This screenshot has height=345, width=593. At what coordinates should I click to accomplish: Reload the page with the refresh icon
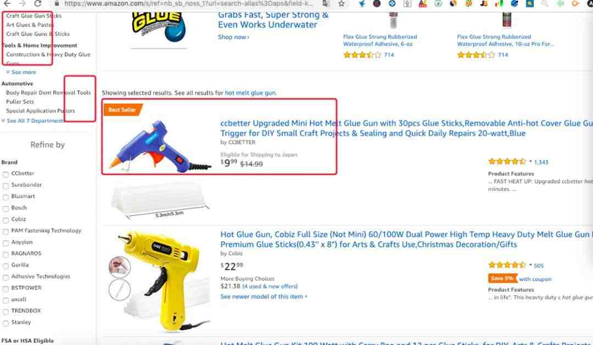pos(37,3)
